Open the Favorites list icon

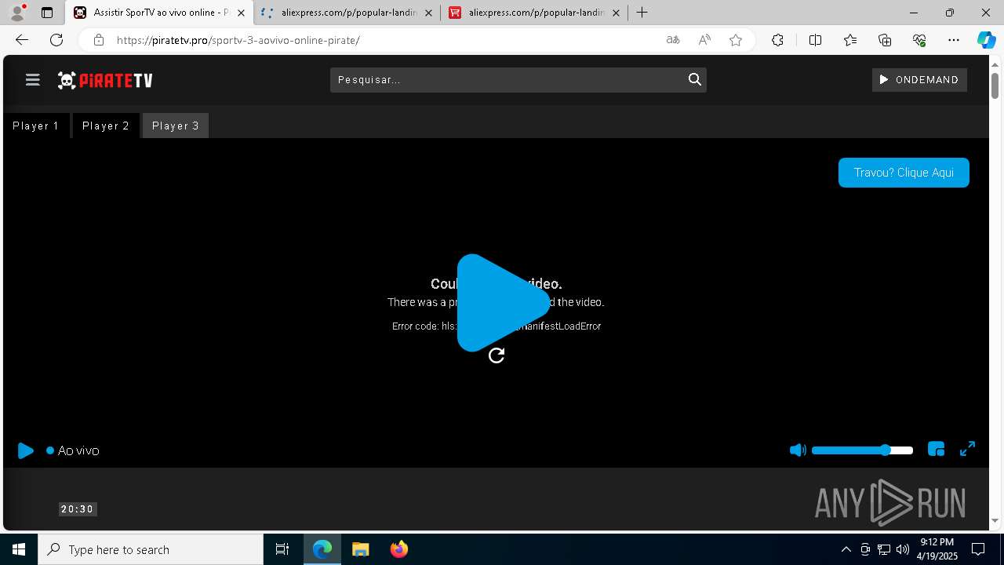coord(850,40)
